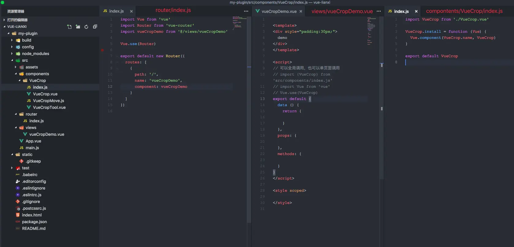Click the Vue icon beside VueCrop.vue
The image size is (514, 247).
(x=29, y=94)
